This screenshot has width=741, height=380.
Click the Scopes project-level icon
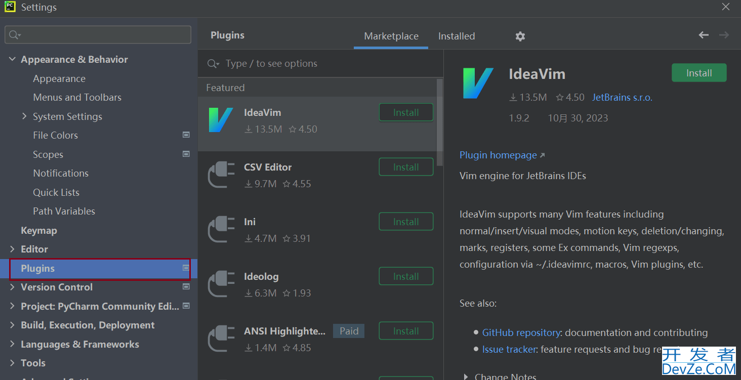186,154
